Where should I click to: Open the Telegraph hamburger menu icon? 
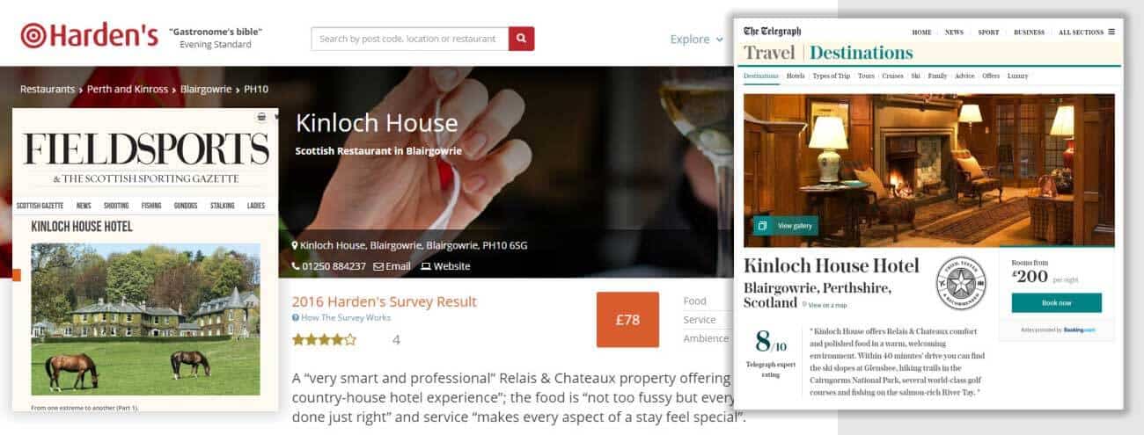tap(1111, 32)
